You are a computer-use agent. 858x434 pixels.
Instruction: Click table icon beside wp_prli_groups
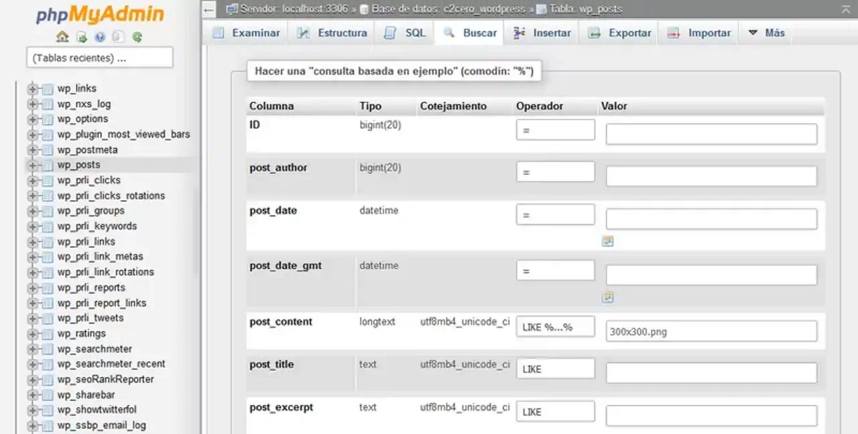coord(47,211)
